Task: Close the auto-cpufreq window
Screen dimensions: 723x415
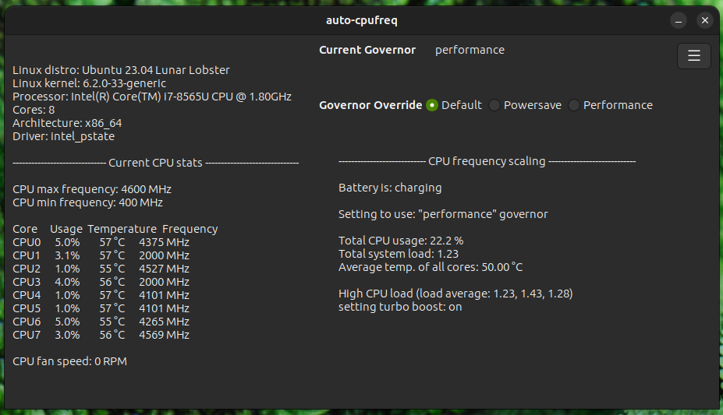Action: (x=704, y=20)
